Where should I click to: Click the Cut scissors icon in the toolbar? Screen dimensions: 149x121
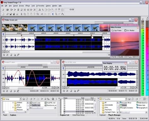point(21,14)
